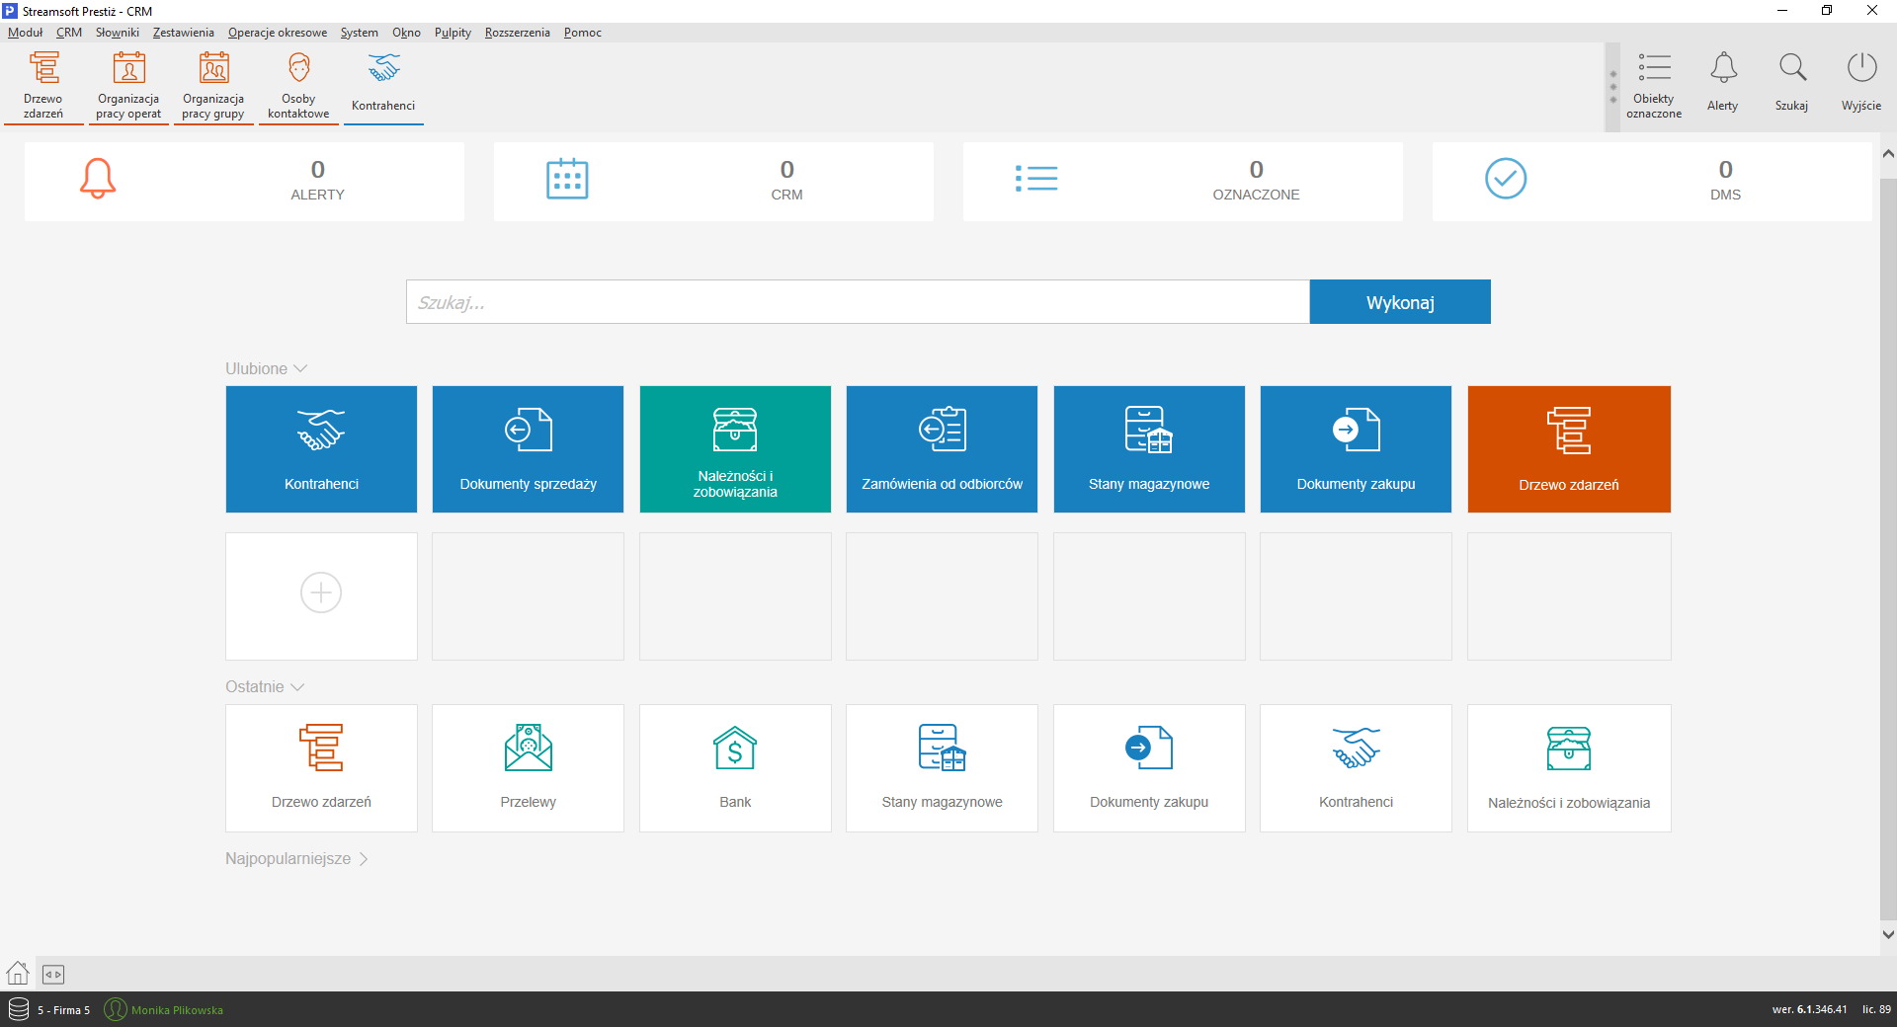Click the window switch arrows icon
This screenshot has height=1027, width=1897.
click(53, 975)
